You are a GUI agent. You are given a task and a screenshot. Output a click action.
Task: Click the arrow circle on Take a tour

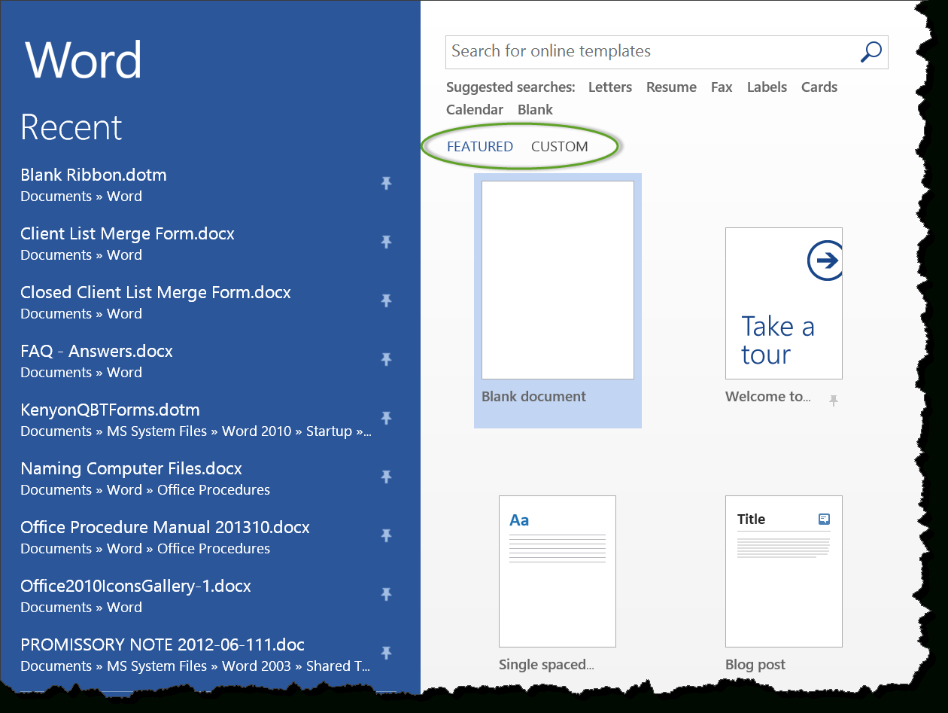pos(825,261)
